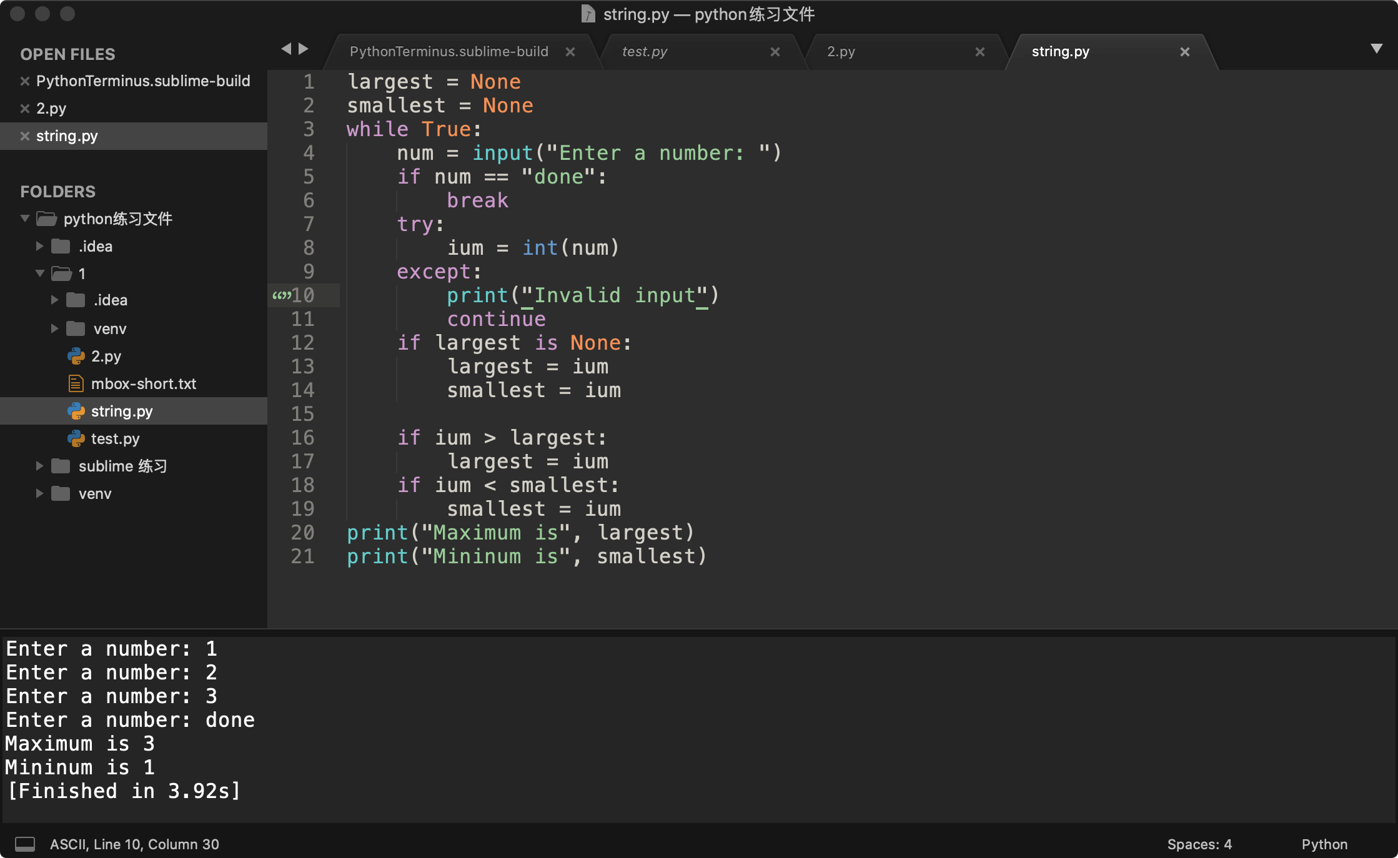Collapse the folder named 1
The image size is (1398, 858).
[40, 274]
